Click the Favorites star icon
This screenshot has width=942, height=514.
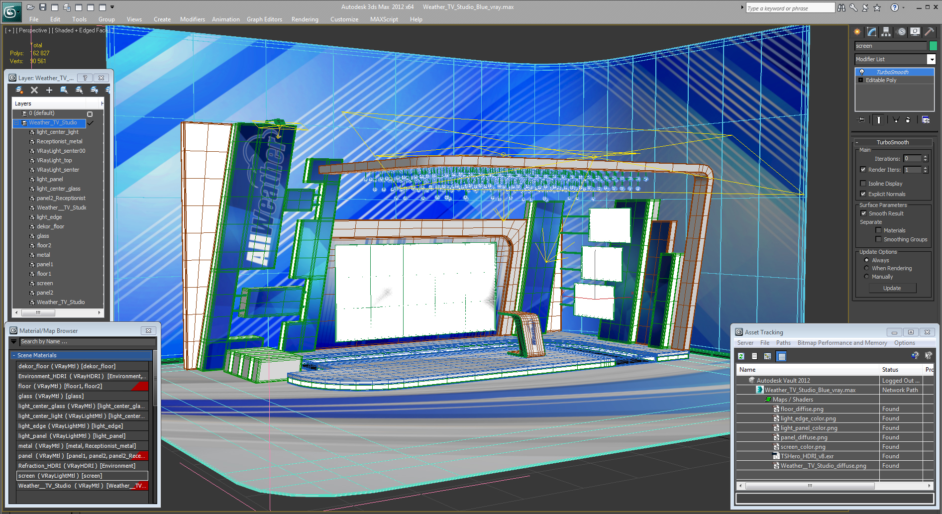[x=877, y=7]
